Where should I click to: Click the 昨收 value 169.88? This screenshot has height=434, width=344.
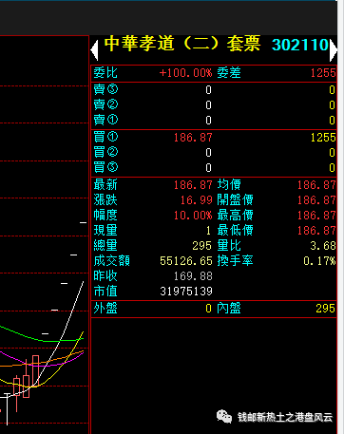(193, 276)
